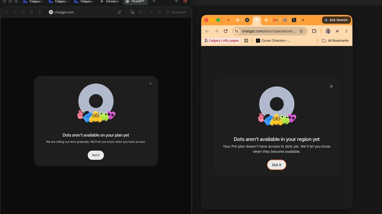Screen dimensions: 382x214
Task: Click the 'Dots aren't available on your plan yet' heading
Action: pyautogui.click(x=96, y=135)
